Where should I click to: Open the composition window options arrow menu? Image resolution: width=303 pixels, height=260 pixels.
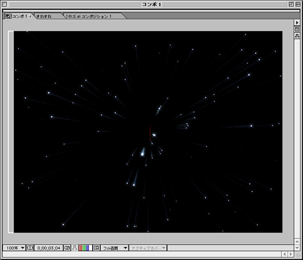297,22
